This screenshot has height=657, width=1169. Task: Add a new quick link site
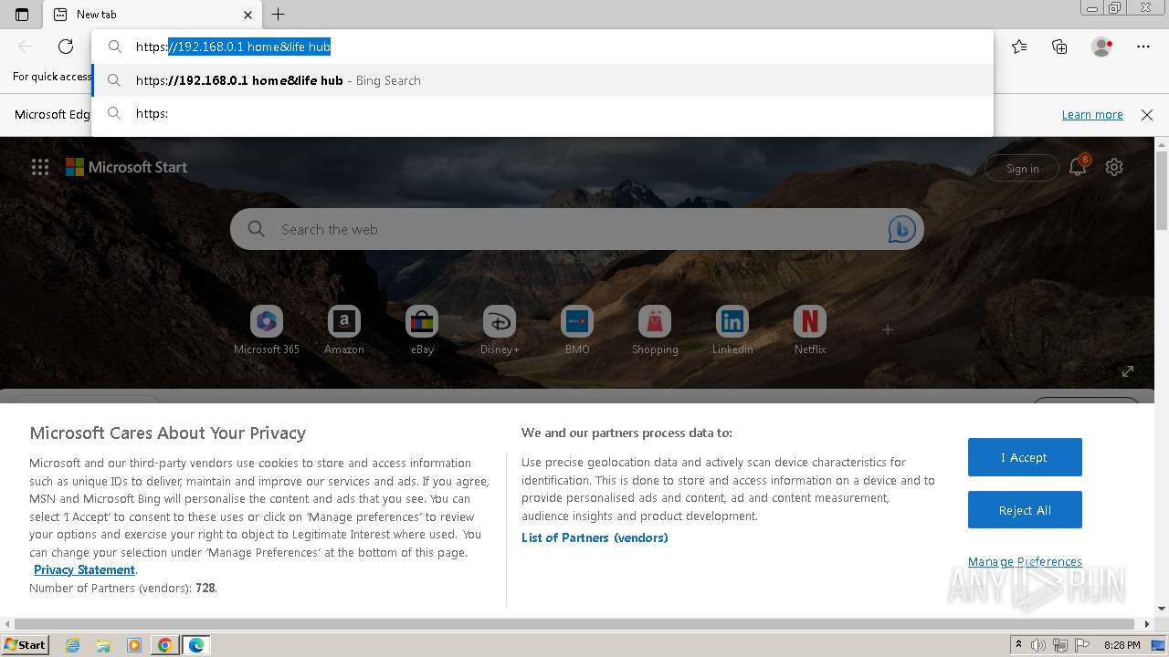[888, 329]
